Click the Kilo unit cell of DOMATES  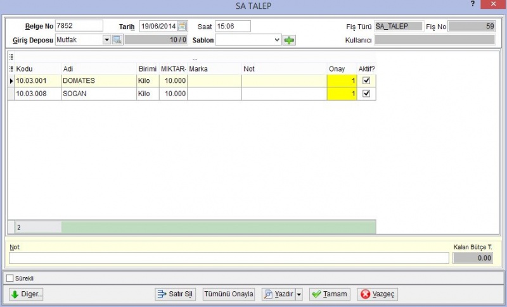pyautogui.click(x=148, y=80)
